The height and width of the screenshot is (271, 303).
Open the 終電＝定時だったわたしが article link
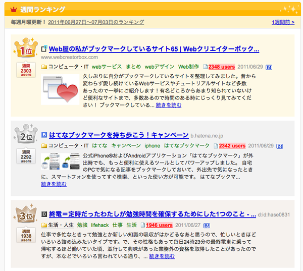[x=153, y=214]
